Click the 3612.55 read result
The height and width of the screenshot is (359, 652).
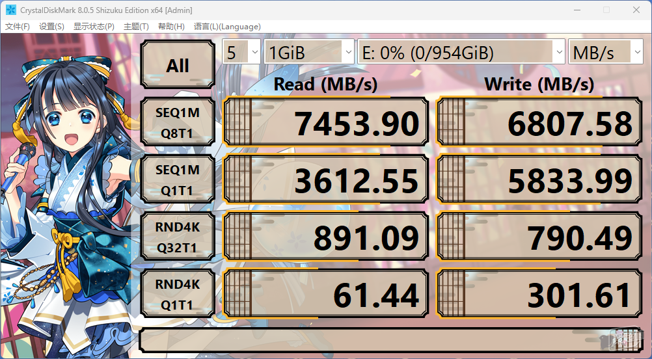point(325,179)
